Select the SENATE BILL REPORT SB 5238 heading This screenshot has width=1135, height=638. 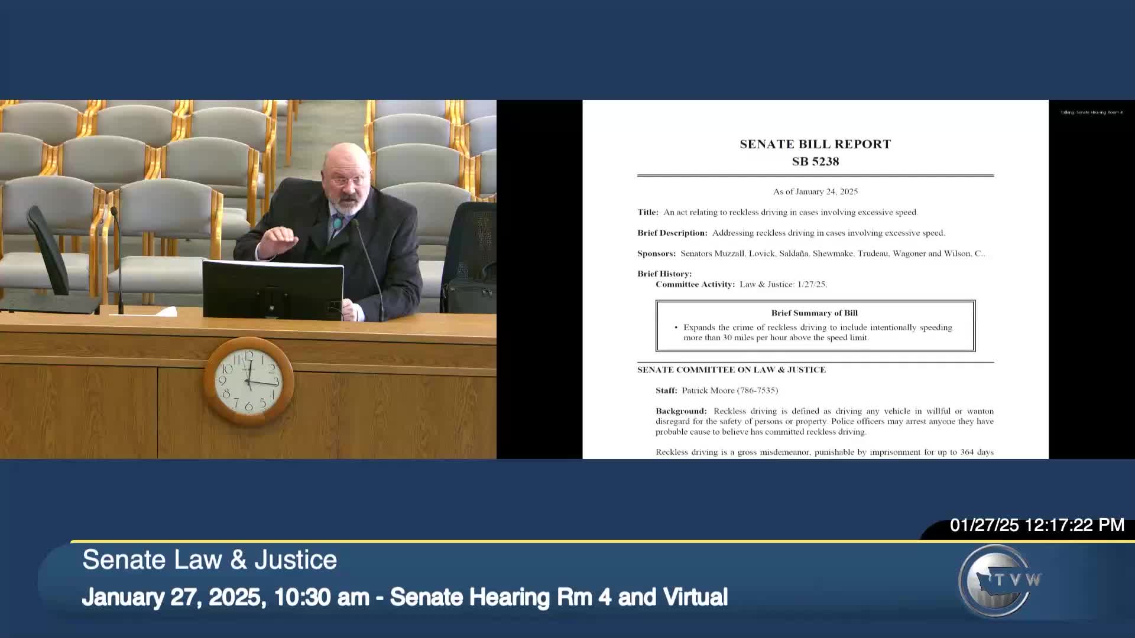pos(815,152)
